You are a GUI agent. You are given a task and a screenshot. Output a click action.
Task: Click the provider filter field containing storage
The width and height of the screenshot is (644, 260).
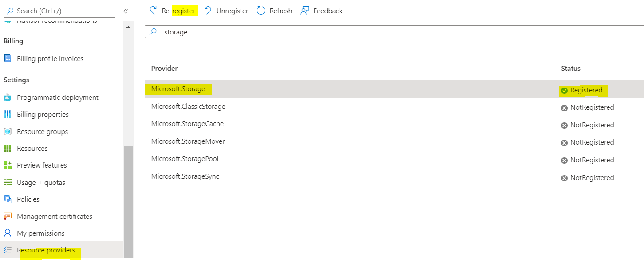pos(394,32)
